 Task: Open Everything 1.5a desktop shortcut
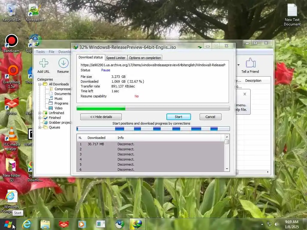point(11,77)
